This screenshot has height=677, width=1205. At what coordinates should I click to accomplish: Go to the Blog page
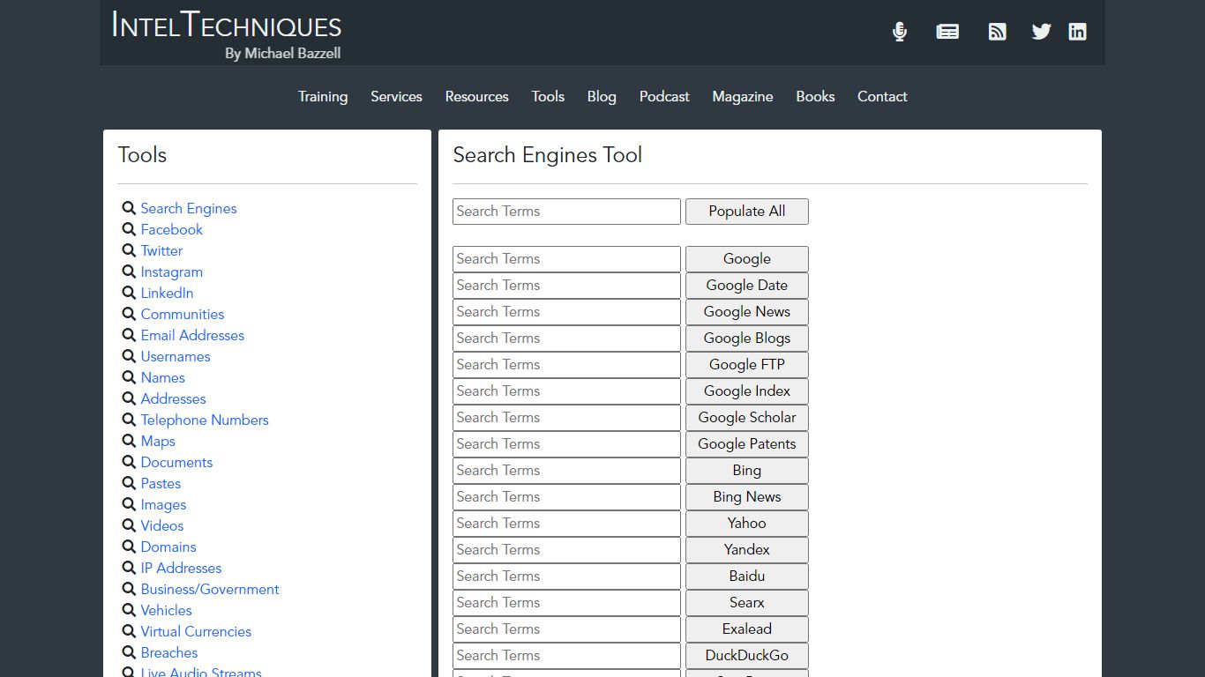point(602,97)
